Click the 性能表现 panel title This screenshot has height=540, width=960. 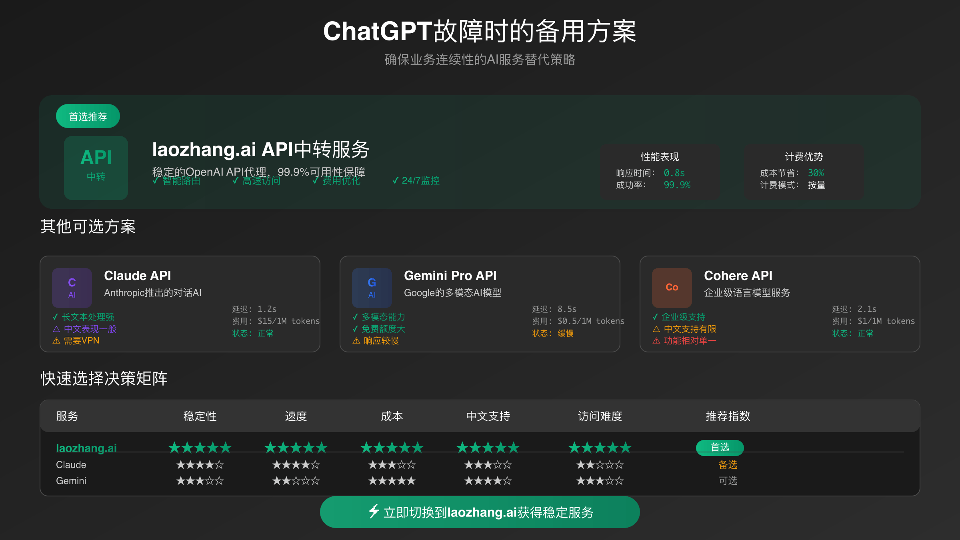point(660,156)
